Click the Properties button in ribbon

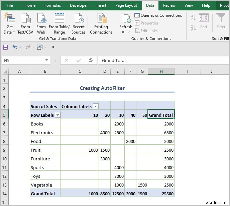click(146, 23)
